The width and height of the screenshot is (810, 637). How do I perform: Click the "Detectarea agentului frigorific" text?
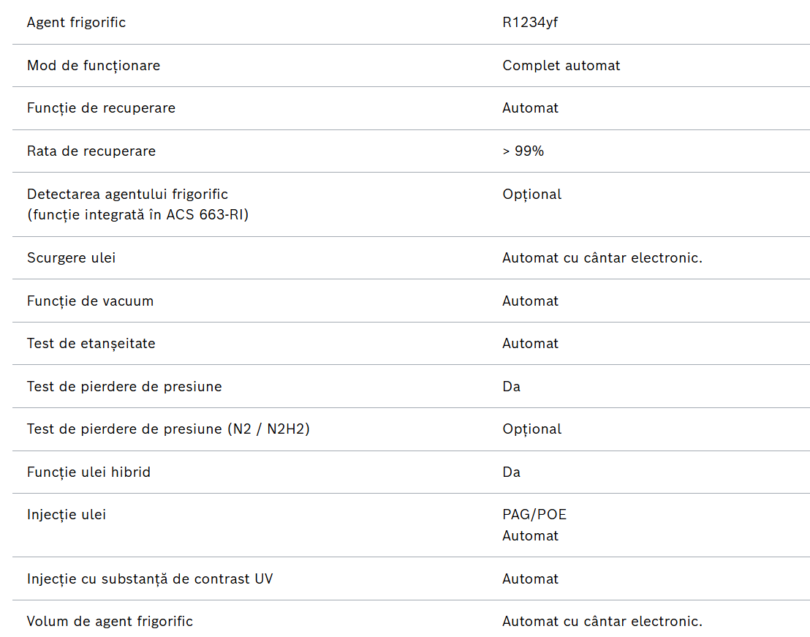(127, 195)
